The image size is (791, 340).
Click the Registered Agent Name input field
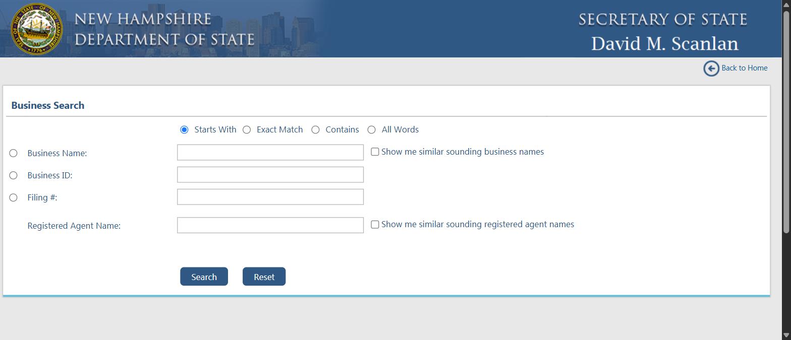pos(270,225)
